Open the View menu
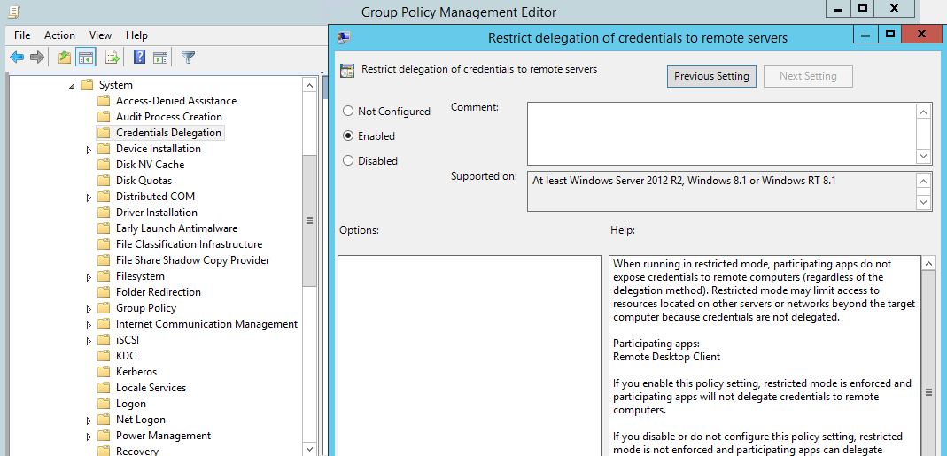 click(x=101, y=35)
